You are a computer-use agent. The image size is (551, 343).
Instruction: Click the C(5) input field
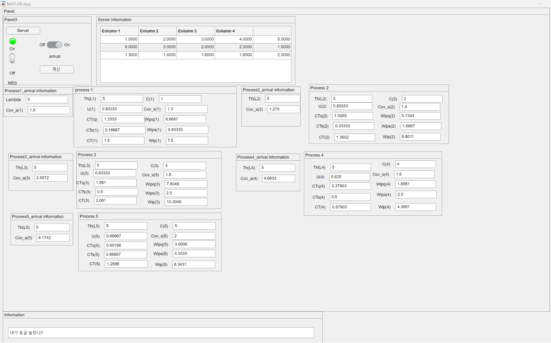pos(194,226)
